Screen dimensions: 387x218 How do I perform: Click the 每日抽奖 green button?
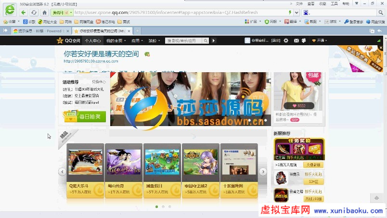(85, 116)
